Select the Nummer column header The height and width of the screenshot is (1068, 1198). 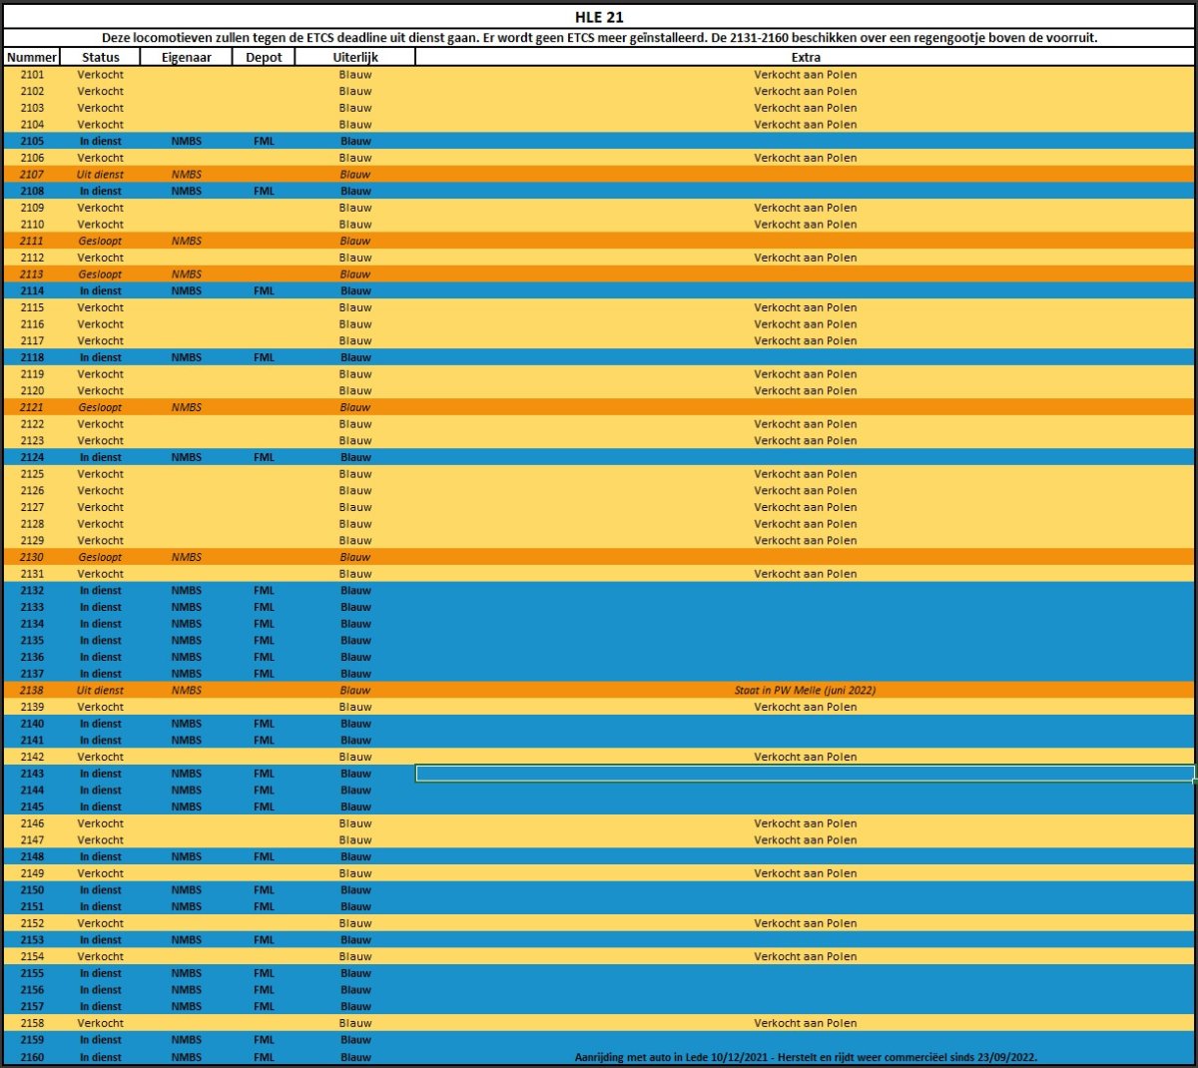point(32,57)
